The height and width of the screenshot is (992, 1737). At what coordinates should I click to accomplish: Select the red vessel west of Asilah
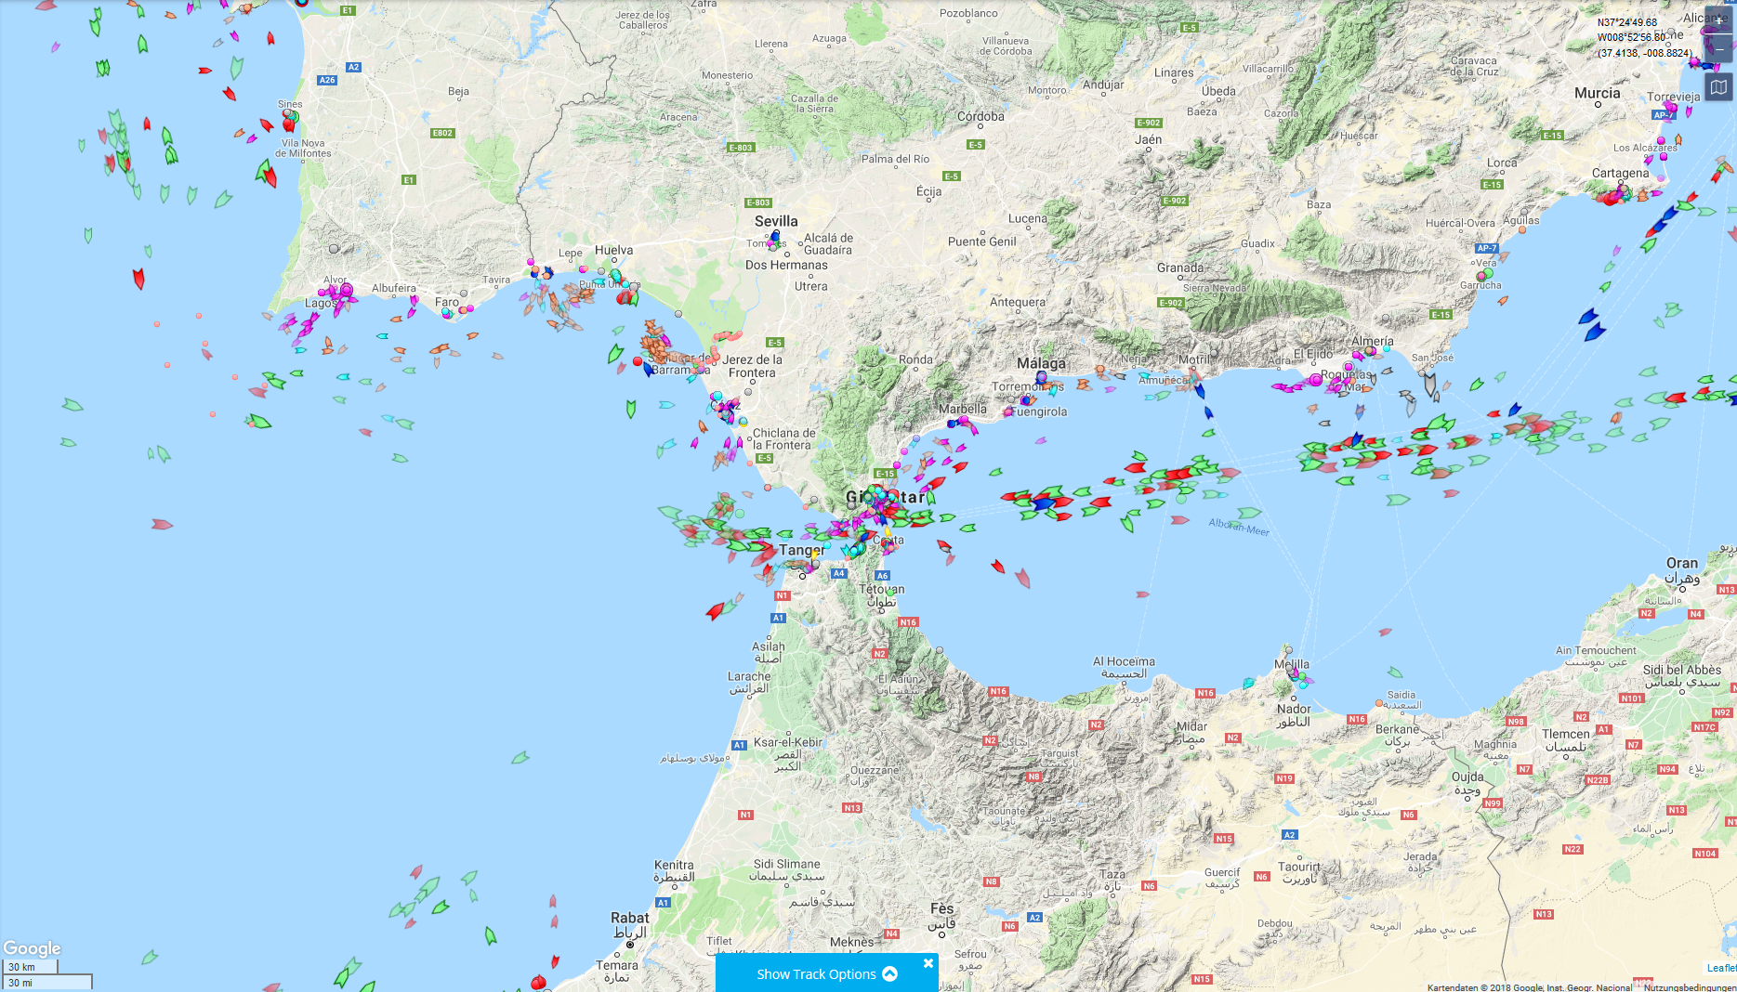[715, 610]
